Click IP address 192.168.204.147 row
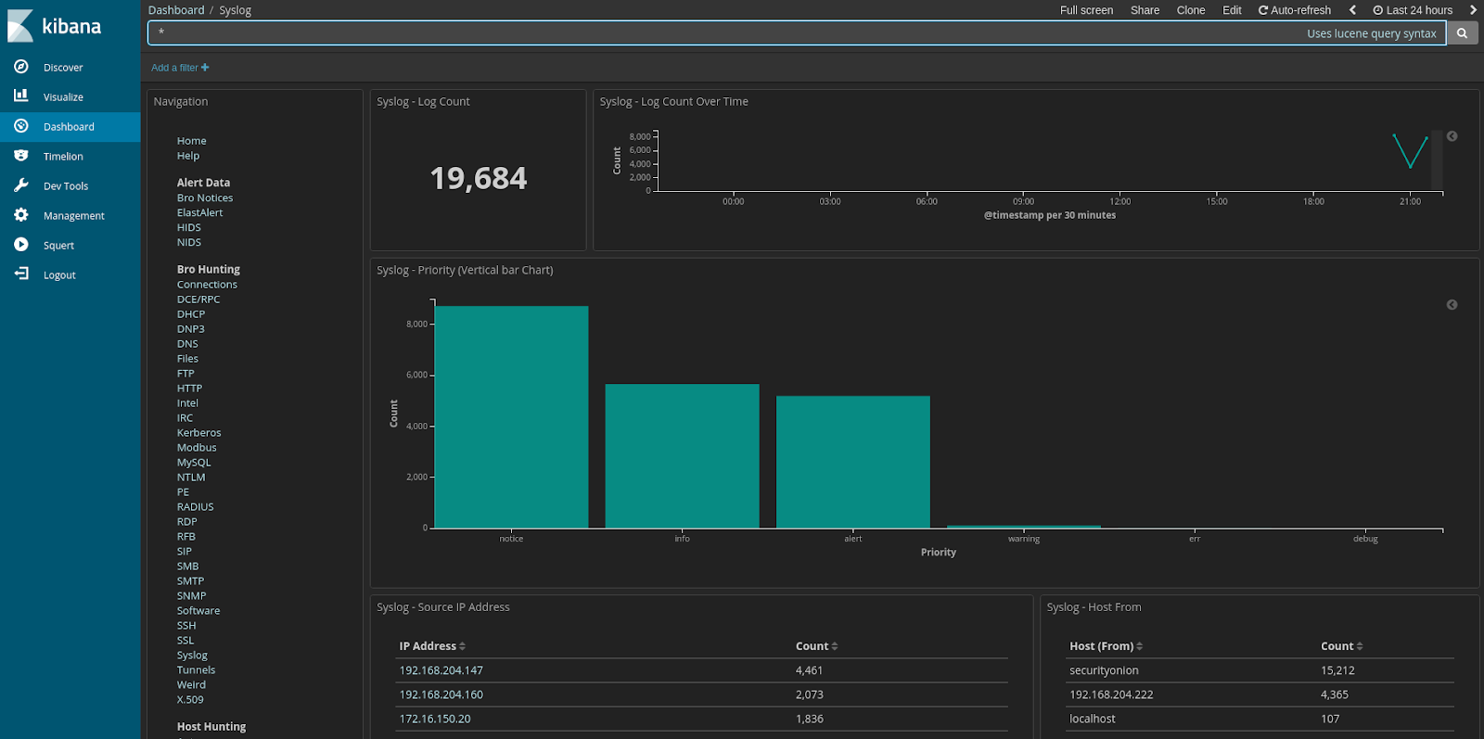1484x739 pixels. click(702, 670)
